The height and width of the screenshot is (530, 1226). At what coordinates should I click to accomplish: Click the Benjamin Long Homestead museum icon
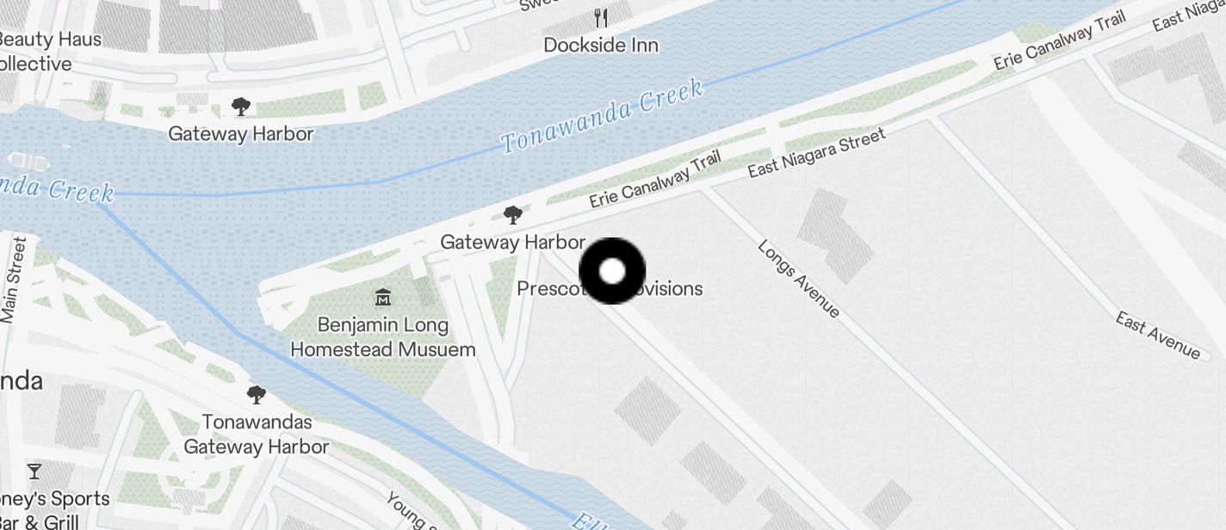(x=383, y=298)
